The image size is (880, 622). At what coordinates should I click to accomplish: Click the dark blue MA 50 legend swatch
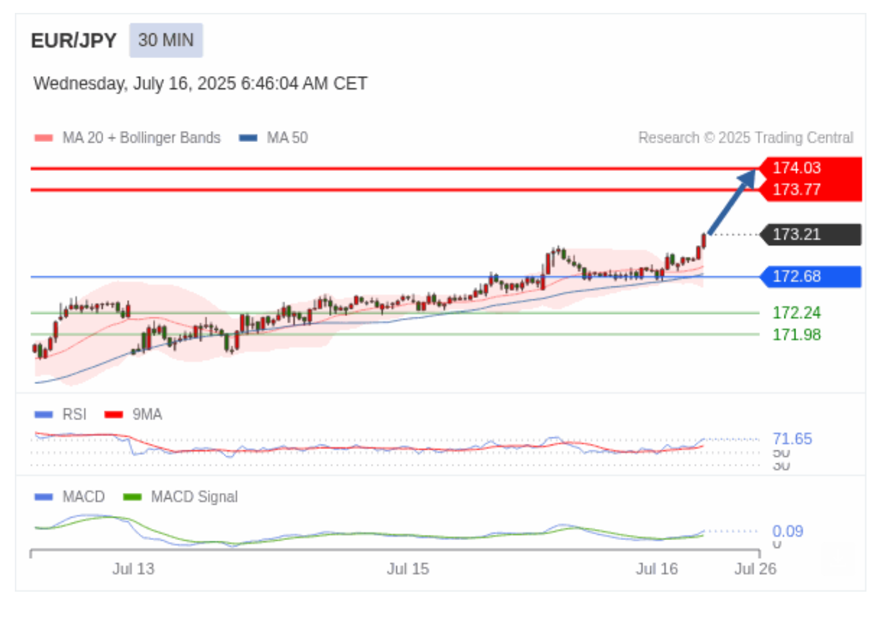point(248,137)
